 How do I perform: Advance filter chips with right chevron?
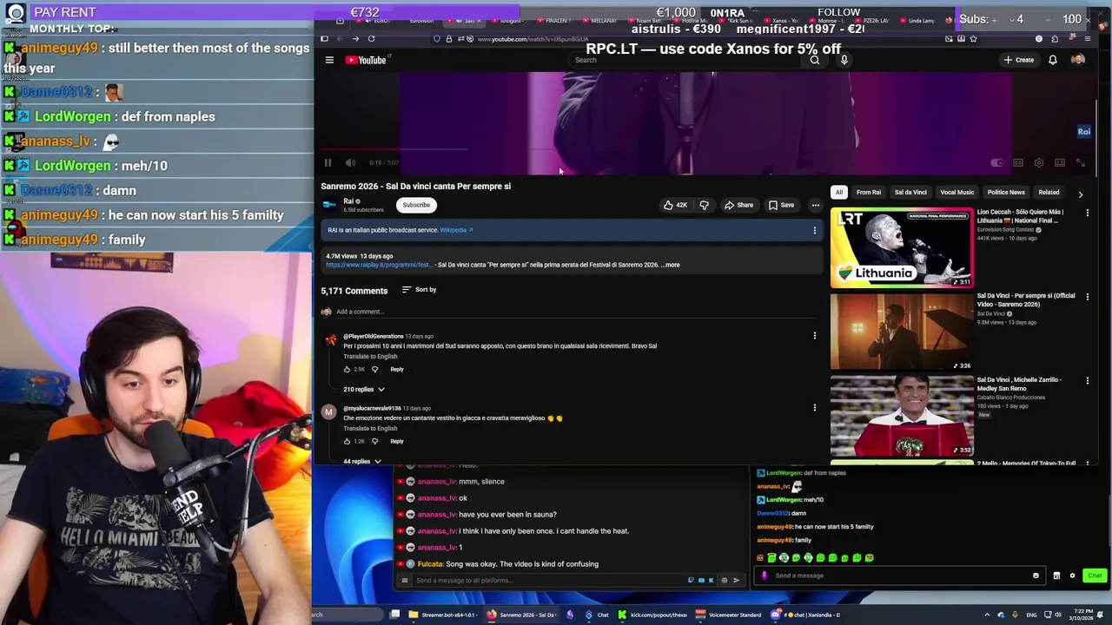[x=1080, y=194]
